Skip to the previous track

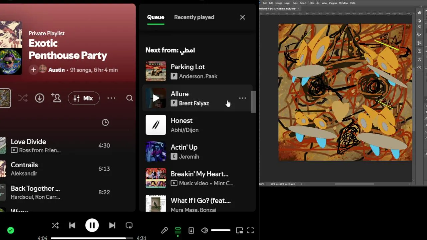click(72, 226)
